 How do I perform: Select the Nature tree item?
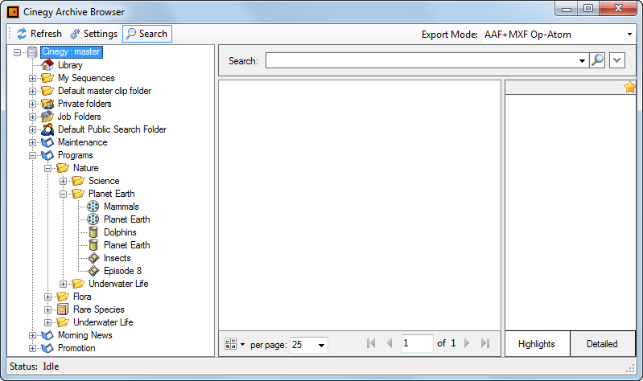pos(85,168)
